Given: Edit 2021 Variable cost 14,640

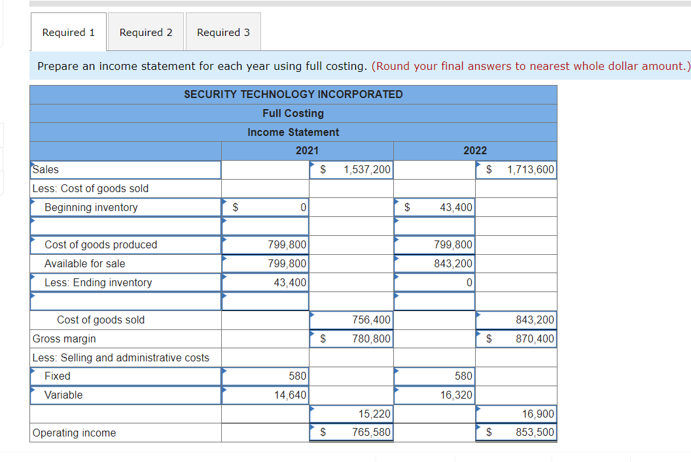Looking at the screenshot, I should click(265, 395).
